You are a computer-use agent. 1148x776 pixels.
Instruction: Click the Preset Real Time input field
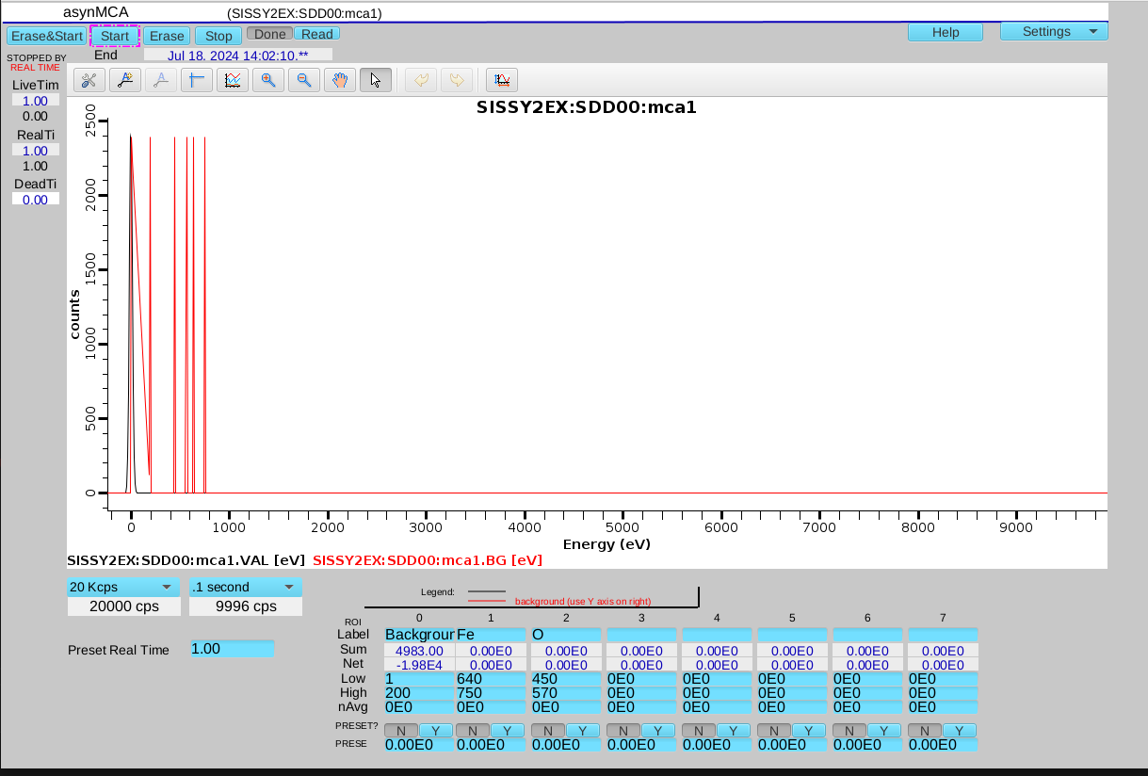click(x=233, y=649)
